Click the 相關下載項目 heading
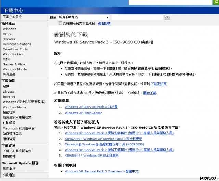 [x=65, y=165]
